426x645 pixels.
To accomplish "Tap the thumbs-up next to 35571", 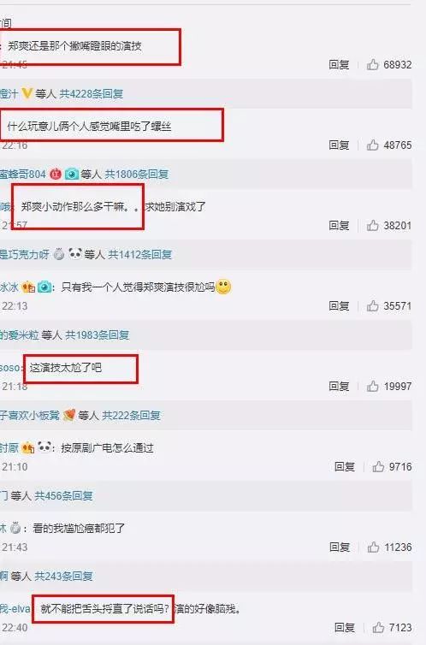I will pos(373,305).
